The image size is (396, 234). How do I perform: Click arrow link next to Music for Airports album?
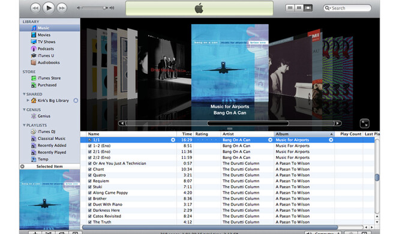tap(331, 140)
